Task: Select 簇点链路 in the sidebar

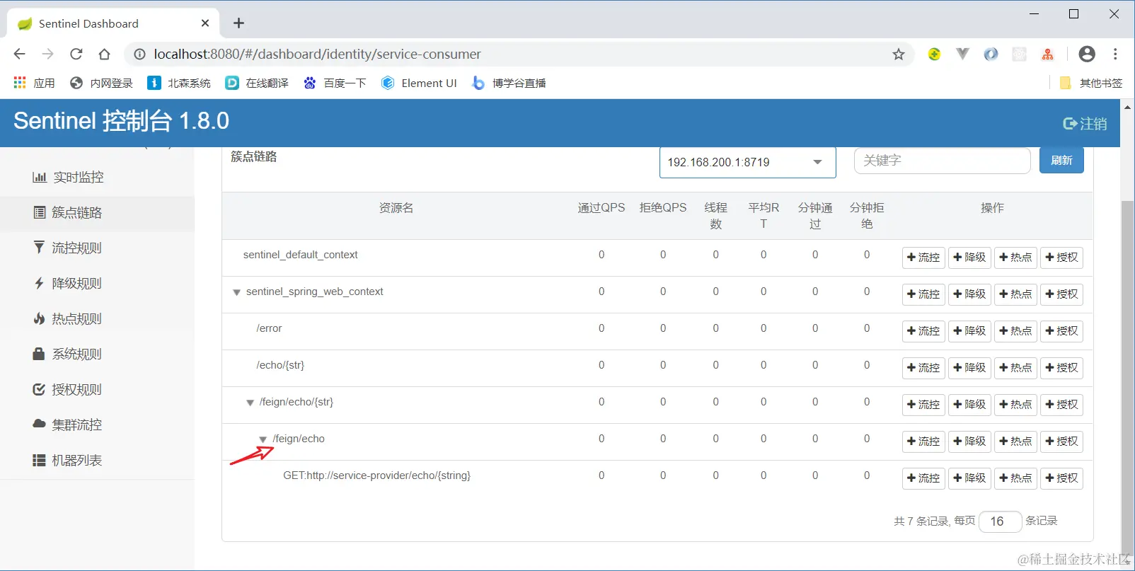Action: pyautogui.click(x=68, y=212)
